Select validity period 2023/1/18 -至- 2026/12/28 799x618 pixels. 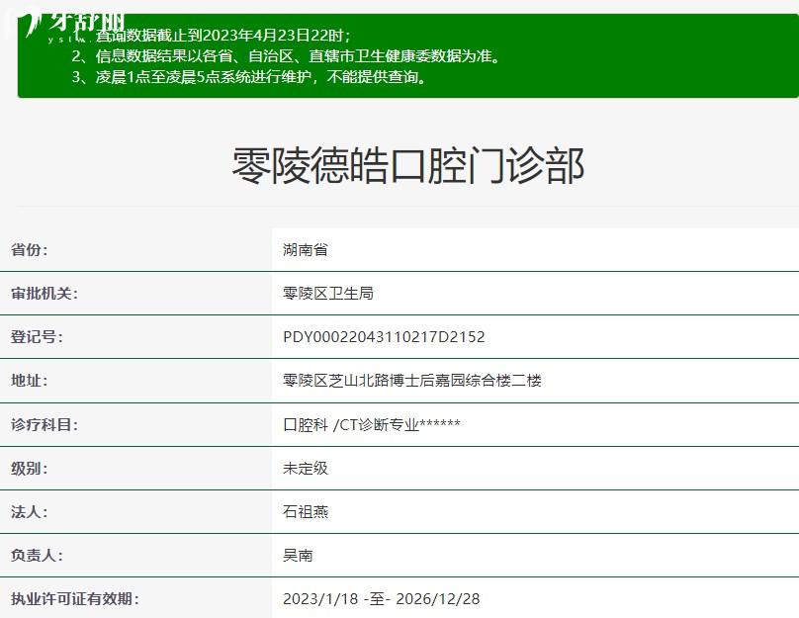(x=381, y=598)
